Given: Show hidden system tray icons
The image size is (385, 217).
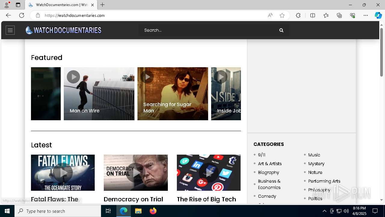Looking at the screenshot, I should (324, 211).
